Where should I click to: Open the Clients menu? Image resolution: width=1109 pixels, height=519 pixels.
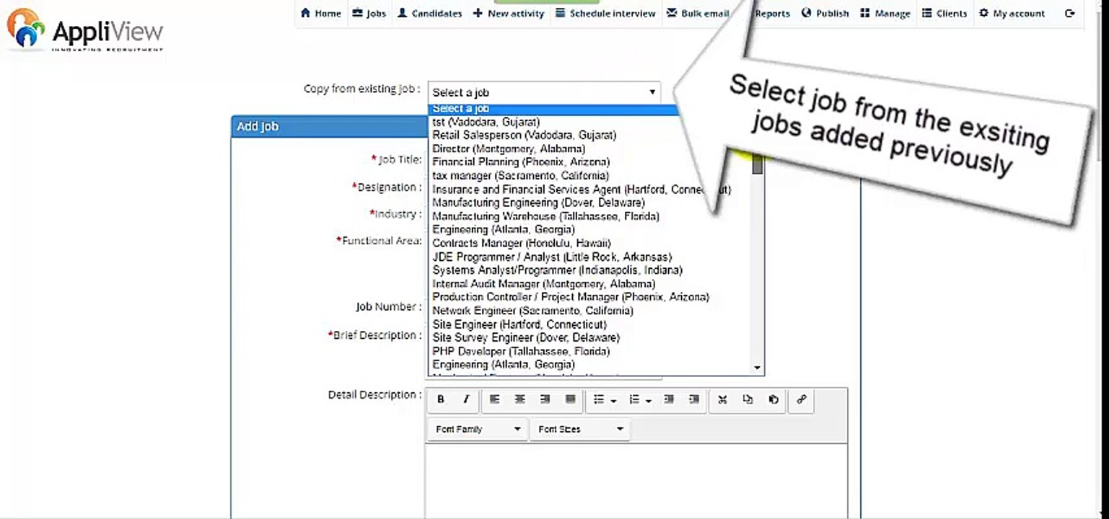[944, 13]
